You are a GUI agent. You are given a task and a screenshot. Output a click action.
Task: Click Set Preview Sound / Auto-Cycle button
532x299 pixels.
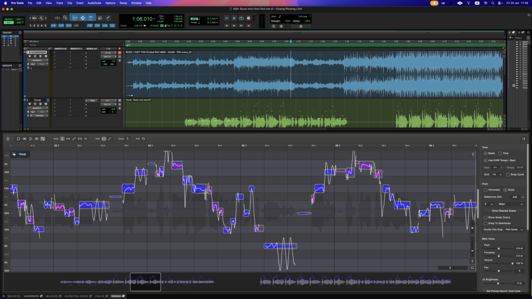click(503, 291)
